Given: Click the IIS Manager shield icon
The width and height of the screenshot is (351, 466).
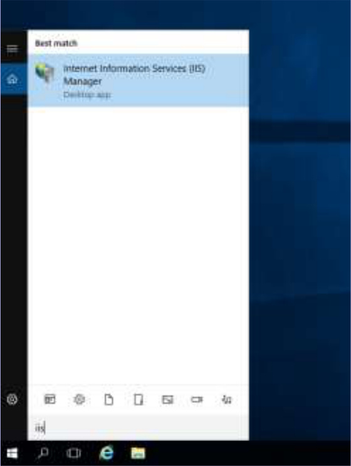Looking at the screenshot, I should click(x=45, y=73).
